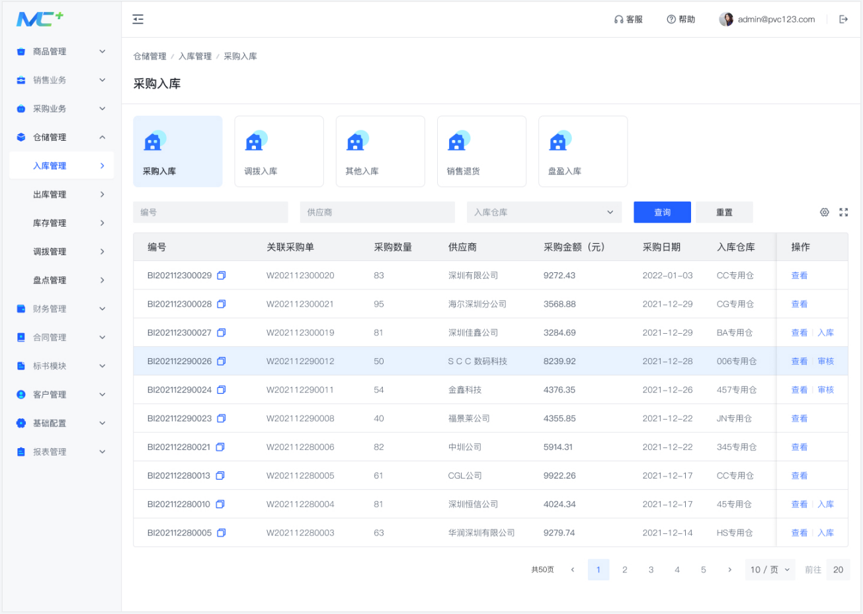Click the 销售业务 sidebar icon
Image resolution: width=863 pixels, height=614 pixels.
tap(21, 80)
